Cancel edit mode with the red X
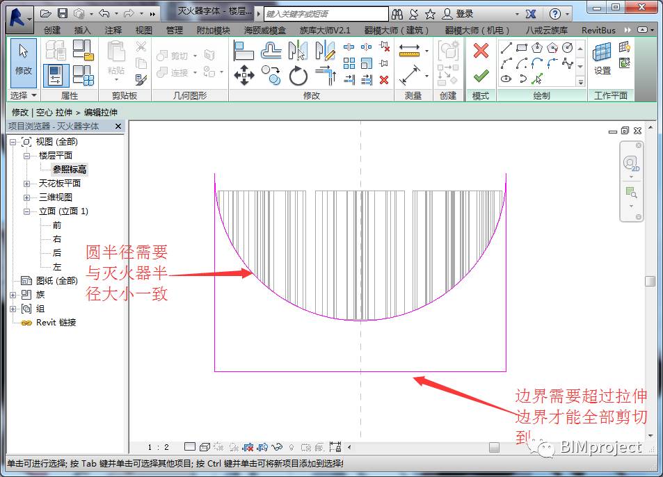The width and height of the screenshot is (663, 477). coord(481,51)
